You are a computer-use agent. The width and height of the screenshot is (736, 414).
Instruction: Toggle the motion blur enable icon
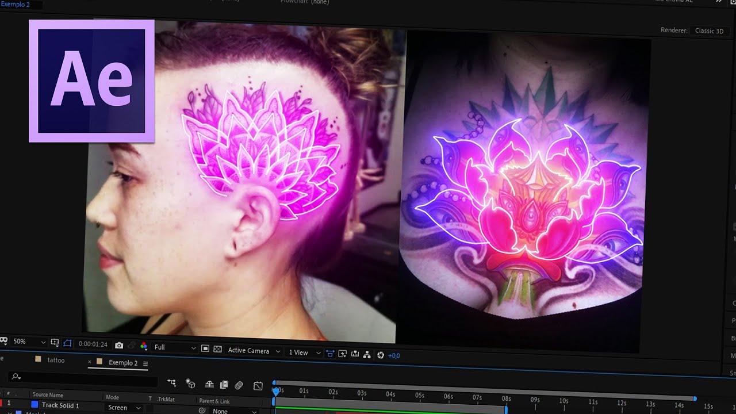239,385
